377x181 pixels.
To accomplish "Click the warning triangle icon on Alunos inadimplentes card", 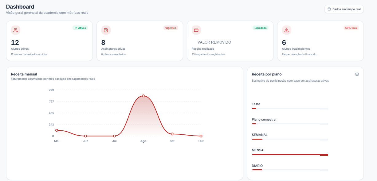I will coord(287,30).
